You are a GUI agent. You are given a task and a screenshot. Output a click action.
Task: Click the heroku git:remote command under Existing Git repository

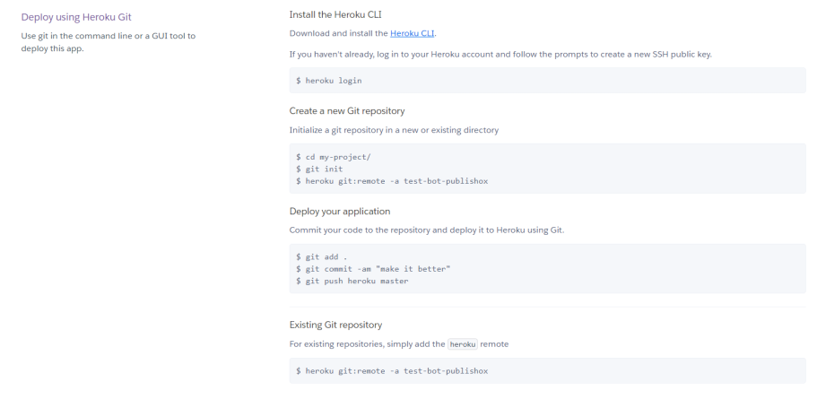point(392,371)
